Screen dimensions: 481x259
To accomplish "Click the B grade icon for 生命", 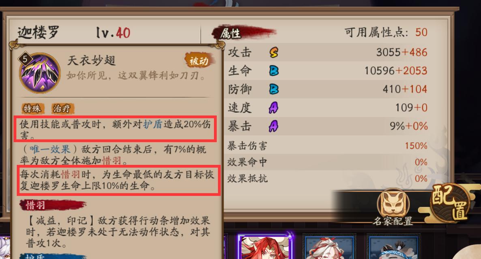I will coord(274,71).
